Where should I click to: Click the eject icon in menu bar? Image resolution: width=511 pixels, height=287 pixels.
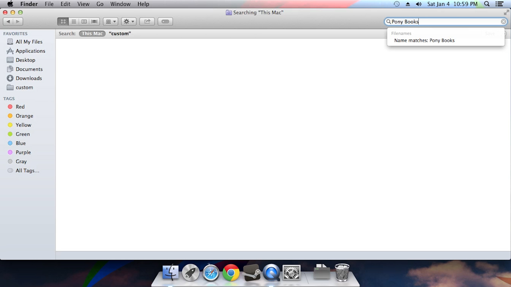[x=408, y=4]
